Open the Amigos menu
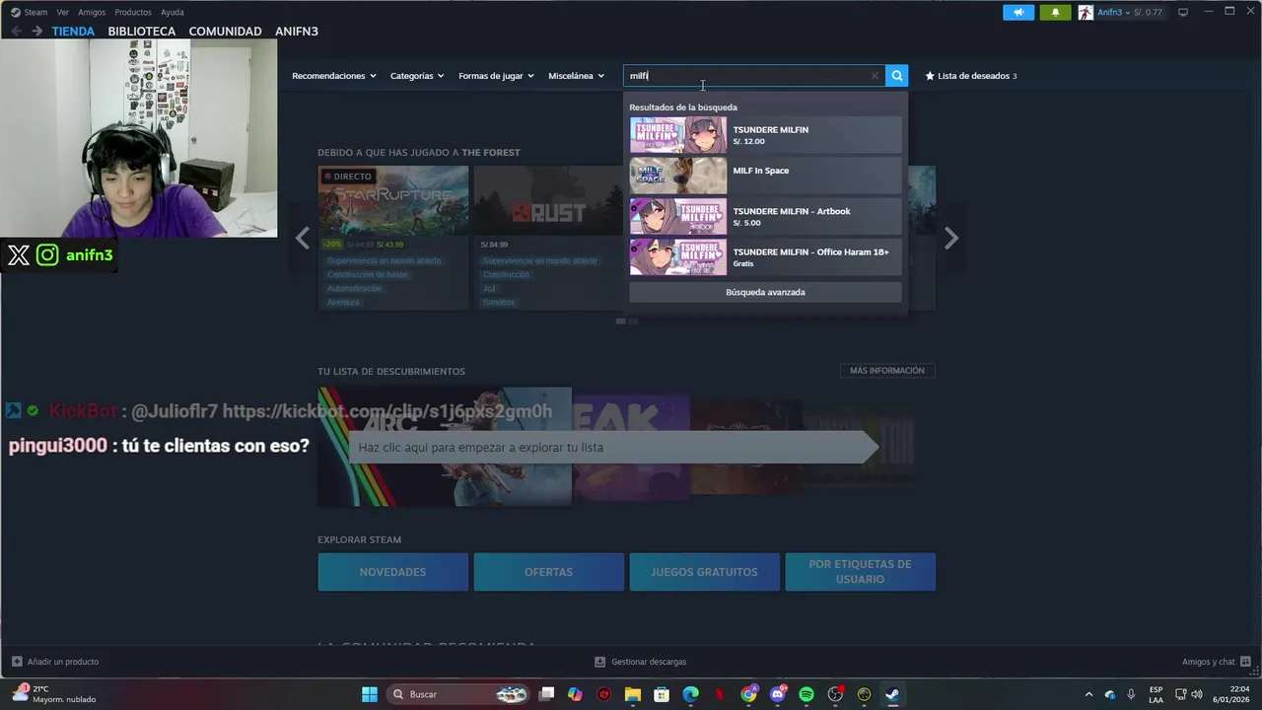1262x710 pixels. click(92, 12)
